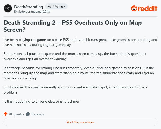Image resolution: width=161 pixels, height=129 pixels.
Task: Click the paragraph starting "I've been playing"
Action: coord(80,42)
